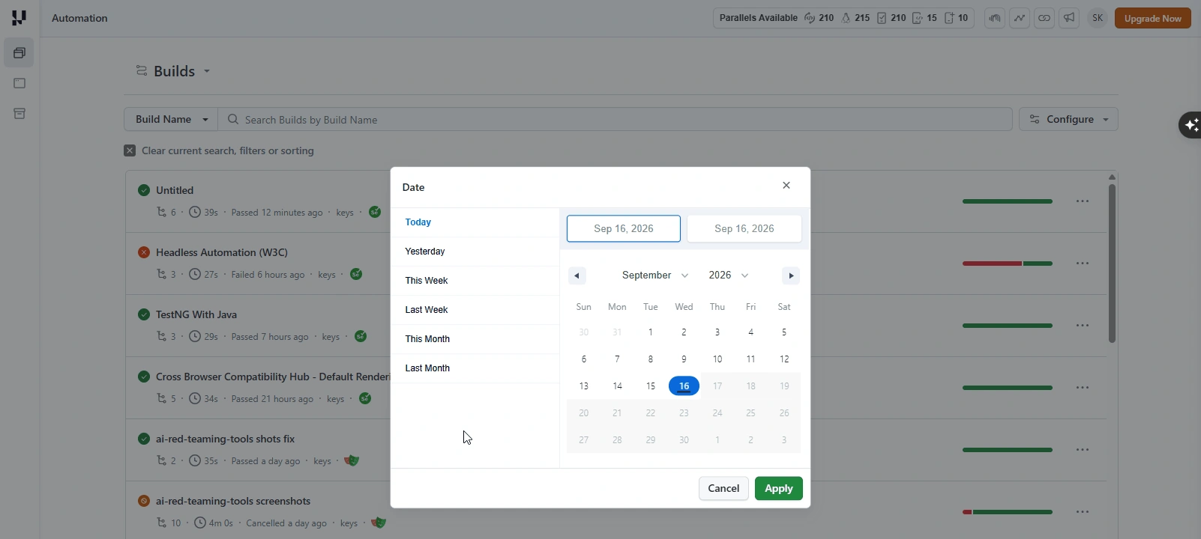Click the end date input field
The height and width of the screenshot is (539, 1201).
(744, 228)
